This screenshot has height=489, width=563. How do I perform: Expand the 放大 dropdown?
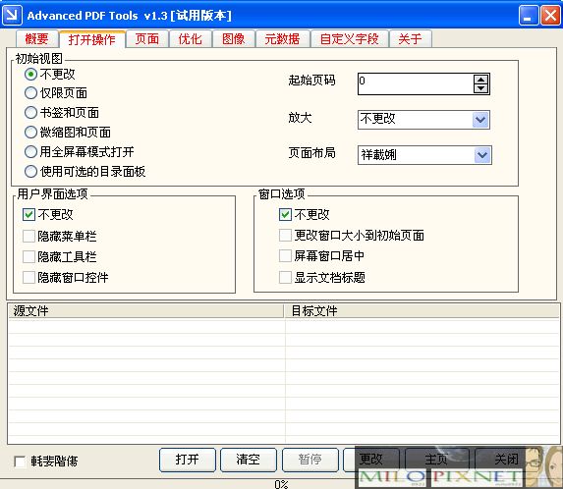click(x=480, y=120)
